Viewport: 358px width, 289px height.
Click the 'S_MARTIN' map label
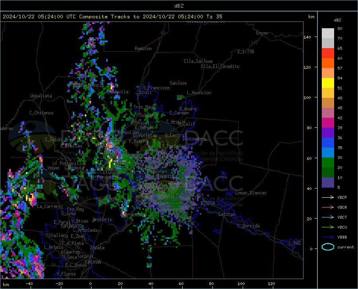(x=165, y=177)
